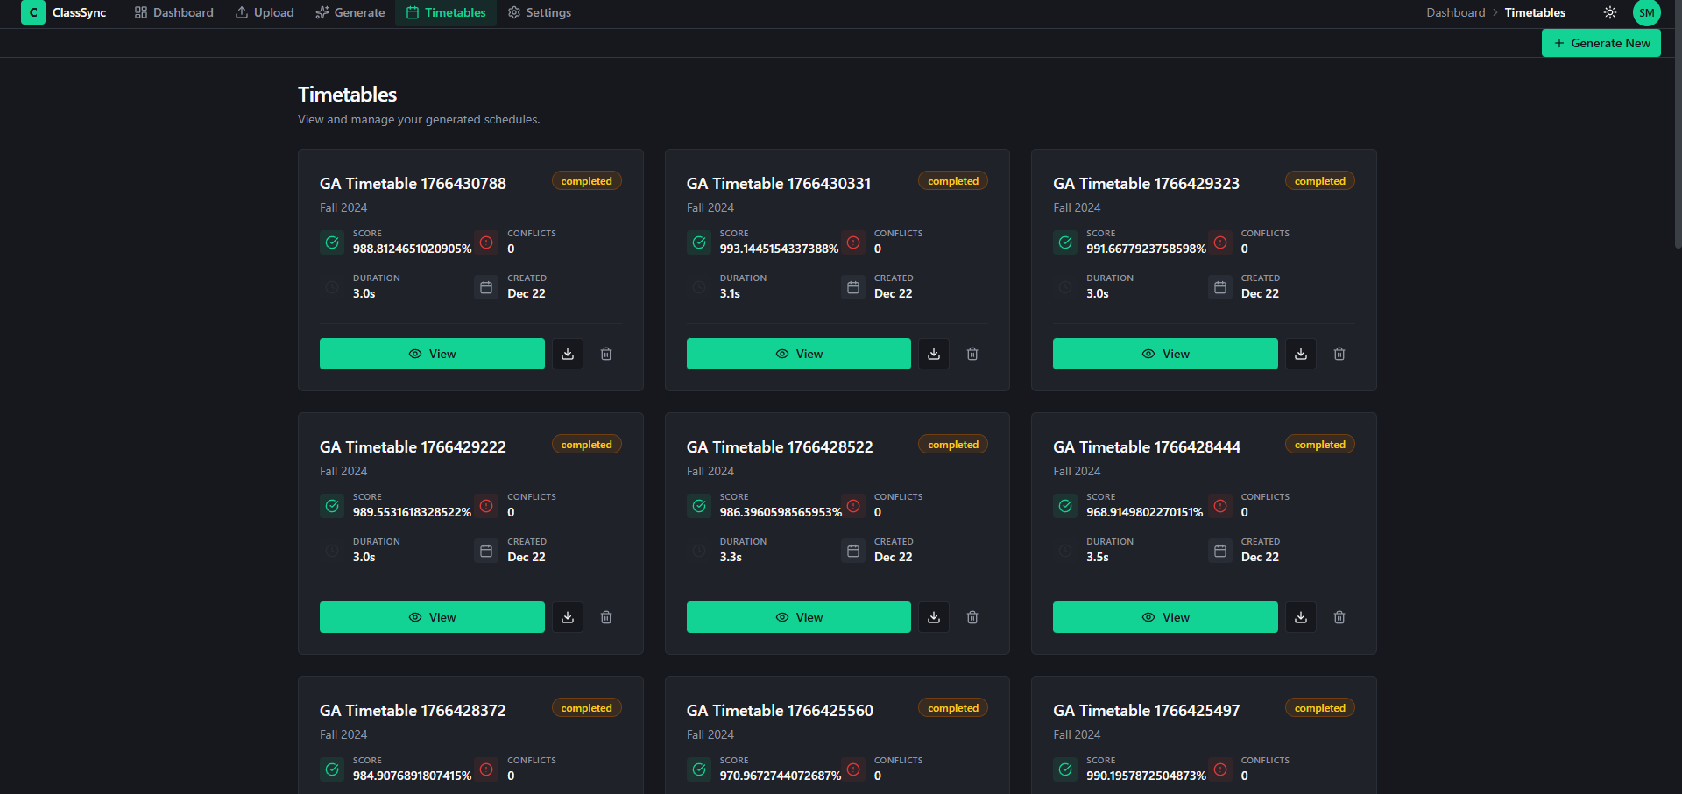The height and width of the screenshot is (794, 1682).
Task: Click the title GA Timetable 1766428522
Action: coord(780,447)
